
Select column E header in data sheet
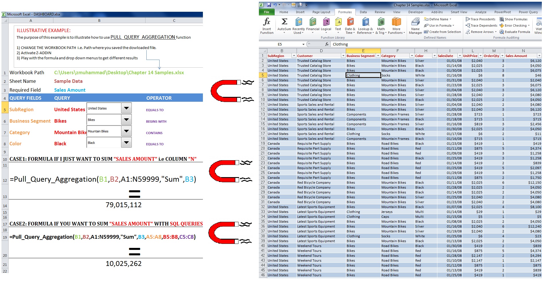tap(363, 51)
